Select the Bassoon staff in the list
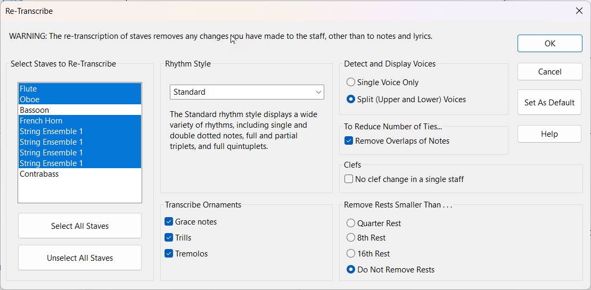 [80, 110]
